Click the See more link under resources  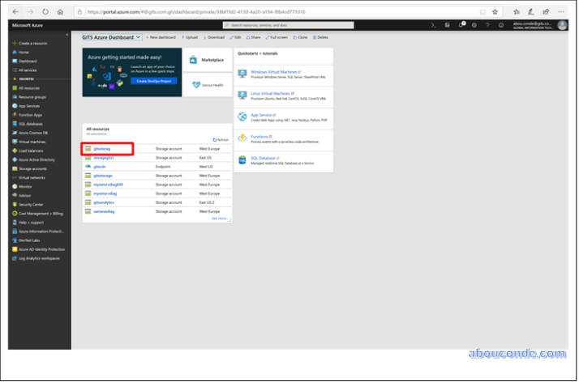[219, 218]
